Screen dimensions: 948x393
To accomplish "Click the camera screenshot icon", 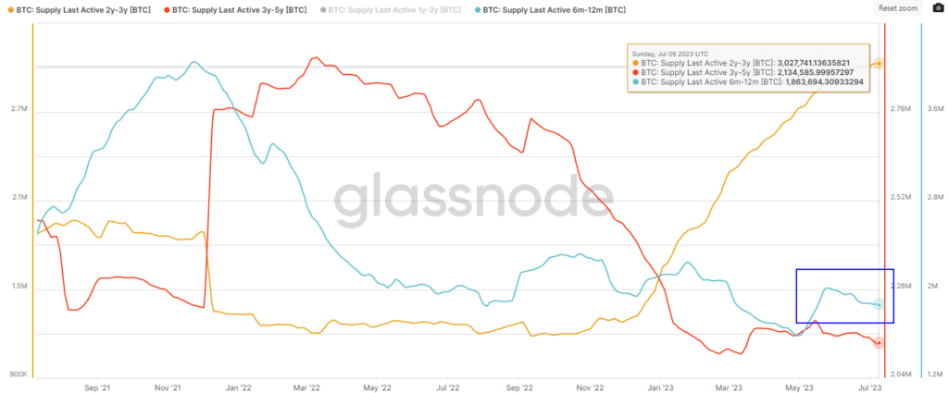I will coord(938,7).
